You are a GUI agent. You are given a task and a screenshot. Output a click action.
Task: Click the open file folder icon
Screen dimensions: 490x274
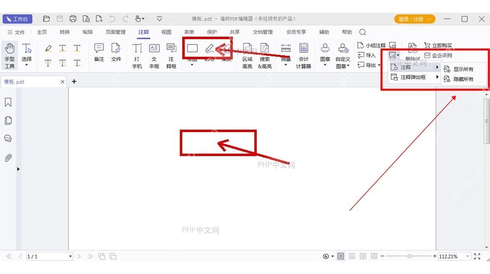pyautogui.click(x=46, y=19)
